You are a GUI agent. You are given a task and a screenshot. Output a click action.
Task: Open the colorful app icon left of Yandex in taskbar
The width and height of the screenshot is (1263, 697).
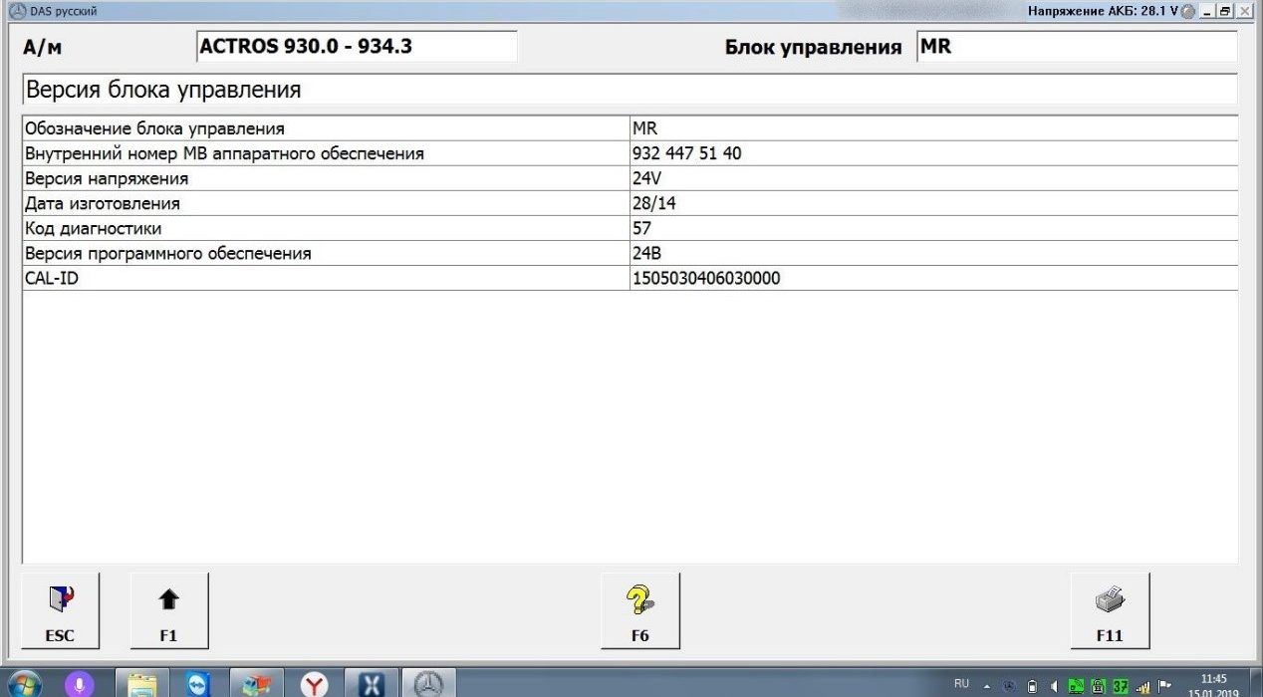tap(257, 684)
